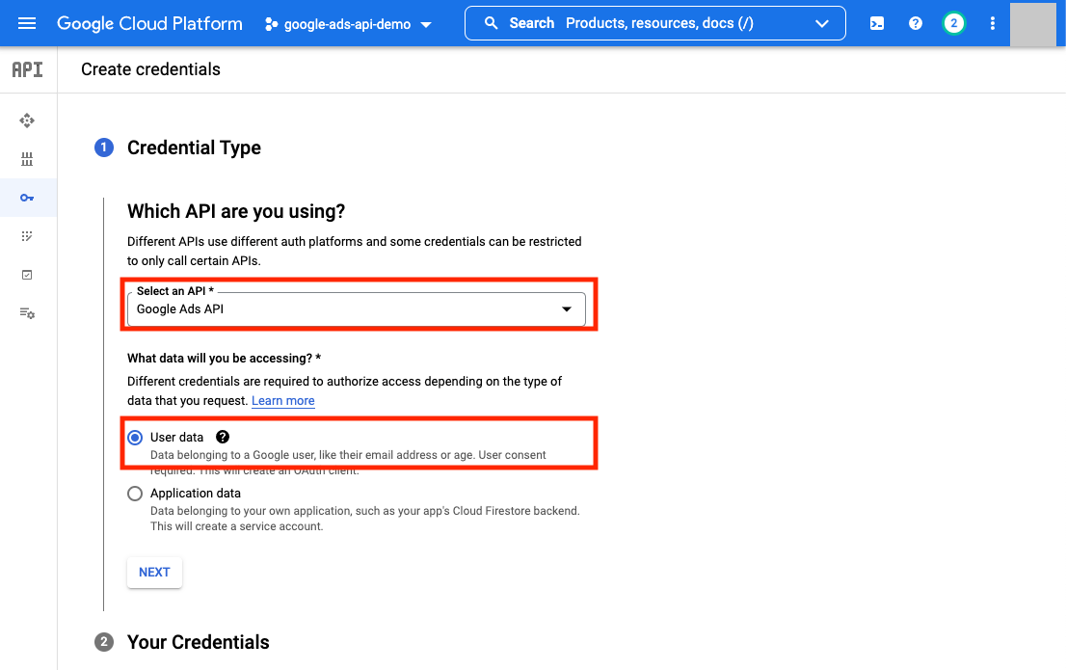
Task: Click the Google Cloud Platform logo
Action: point(149,24)
